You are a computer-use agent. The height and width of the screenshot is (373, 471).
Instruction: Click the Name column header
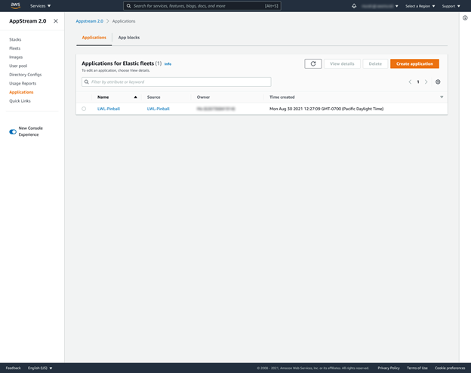tap(103, 97)
